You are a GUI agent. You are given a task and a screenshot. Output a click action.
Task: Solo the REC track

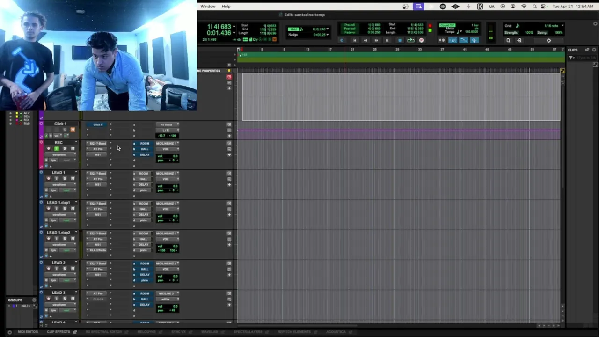point(65,149)
